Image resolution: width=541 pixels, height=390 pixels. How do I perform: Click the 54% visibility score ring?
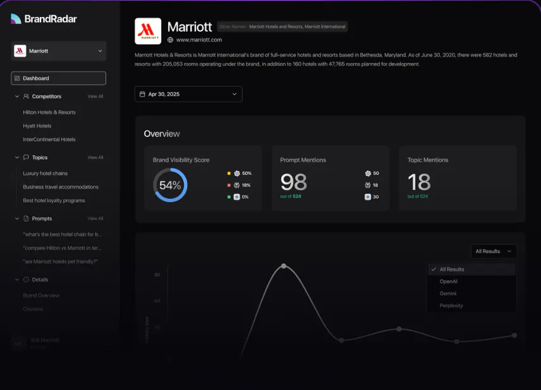coord(170,185)
